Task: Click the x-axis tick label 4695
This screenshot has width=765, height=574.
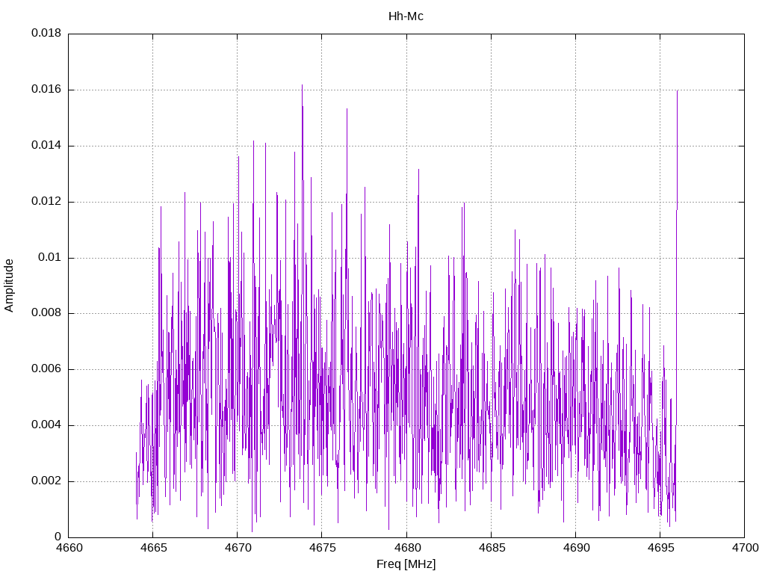Action: (660, 548)
